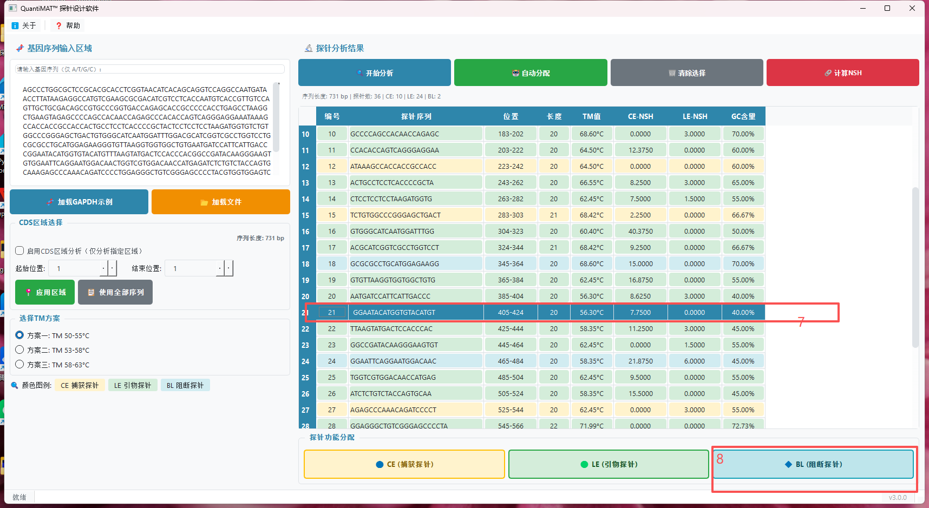This screenshot has width=929, height=508.
Task: Click inside the gene sequence input box
Action: [x=149, y=130]
